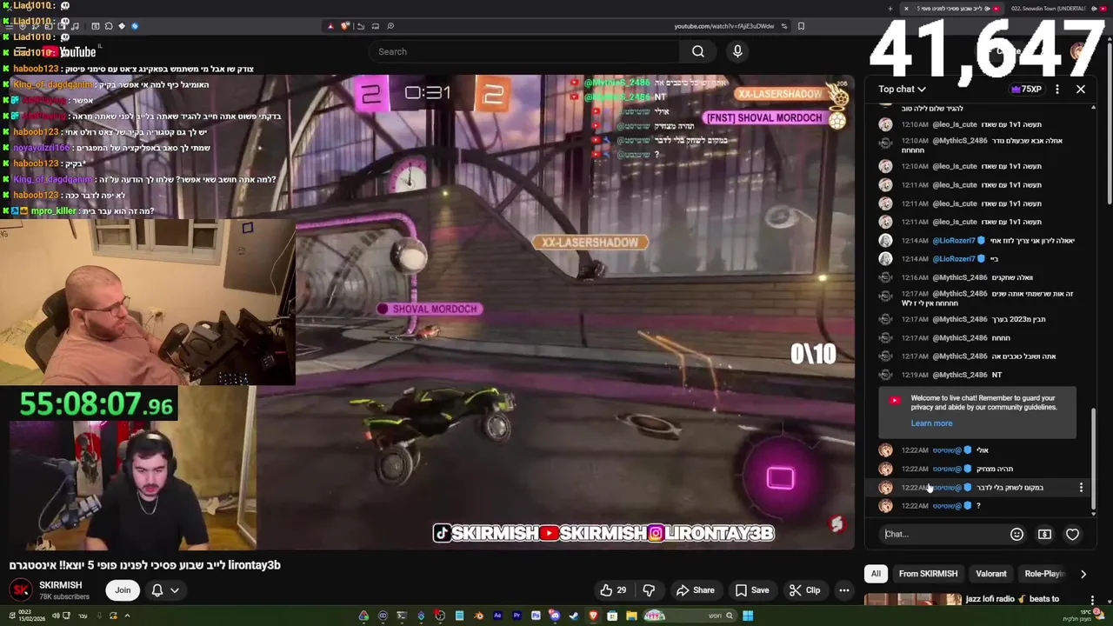Screen dimensions: 1113x626
Task: Open options menu on the hovered chat message
Action: [1081, 488]
